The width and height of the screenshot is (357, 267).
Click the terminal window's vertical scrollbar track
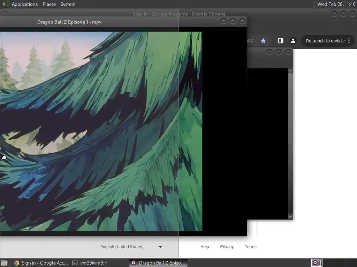click(290, 144)
